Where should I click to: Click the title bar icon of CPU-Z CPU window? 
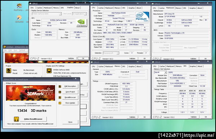pos(92,4)
